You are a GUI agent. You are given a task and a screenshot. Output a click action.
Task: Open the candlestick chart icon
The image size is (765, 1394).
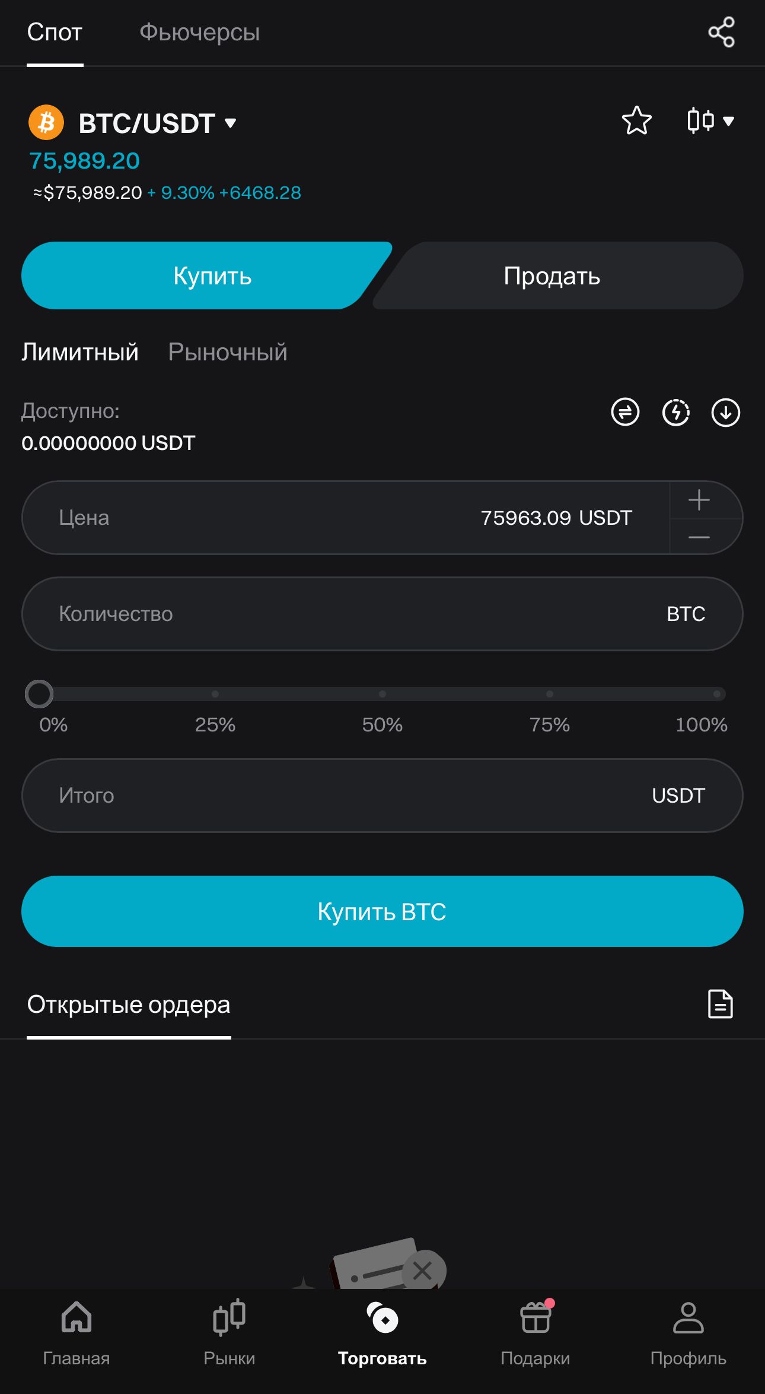point(702,121)
